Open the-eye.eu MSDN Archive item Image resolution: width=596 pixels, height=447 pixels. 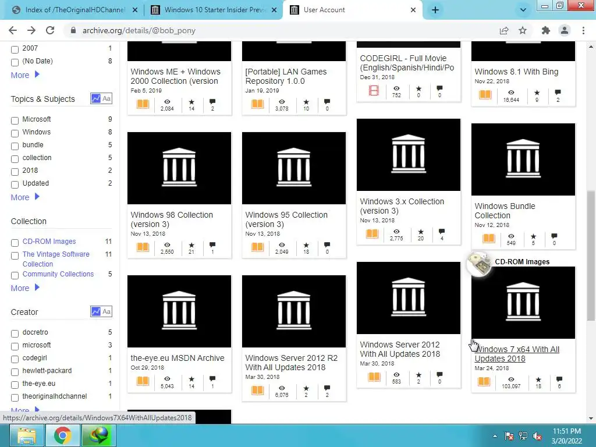(x=178, y=358)
